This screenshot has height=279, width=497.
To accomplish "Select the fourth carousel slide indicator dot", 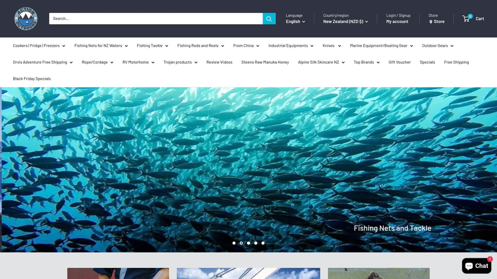I will click(256, 243).
